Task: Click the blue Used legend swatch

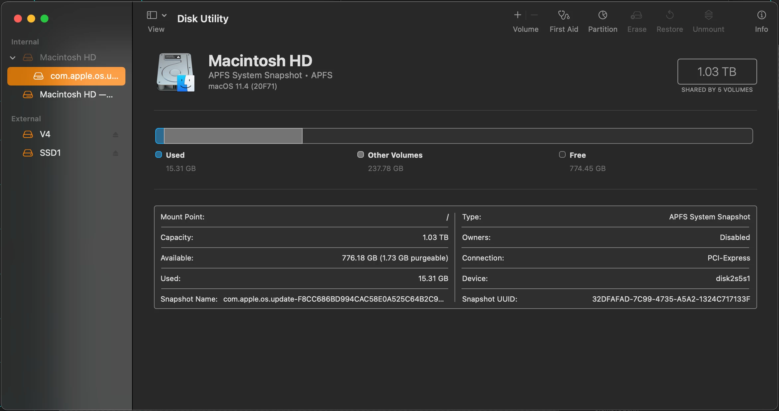Action: [x=159, y=155]
